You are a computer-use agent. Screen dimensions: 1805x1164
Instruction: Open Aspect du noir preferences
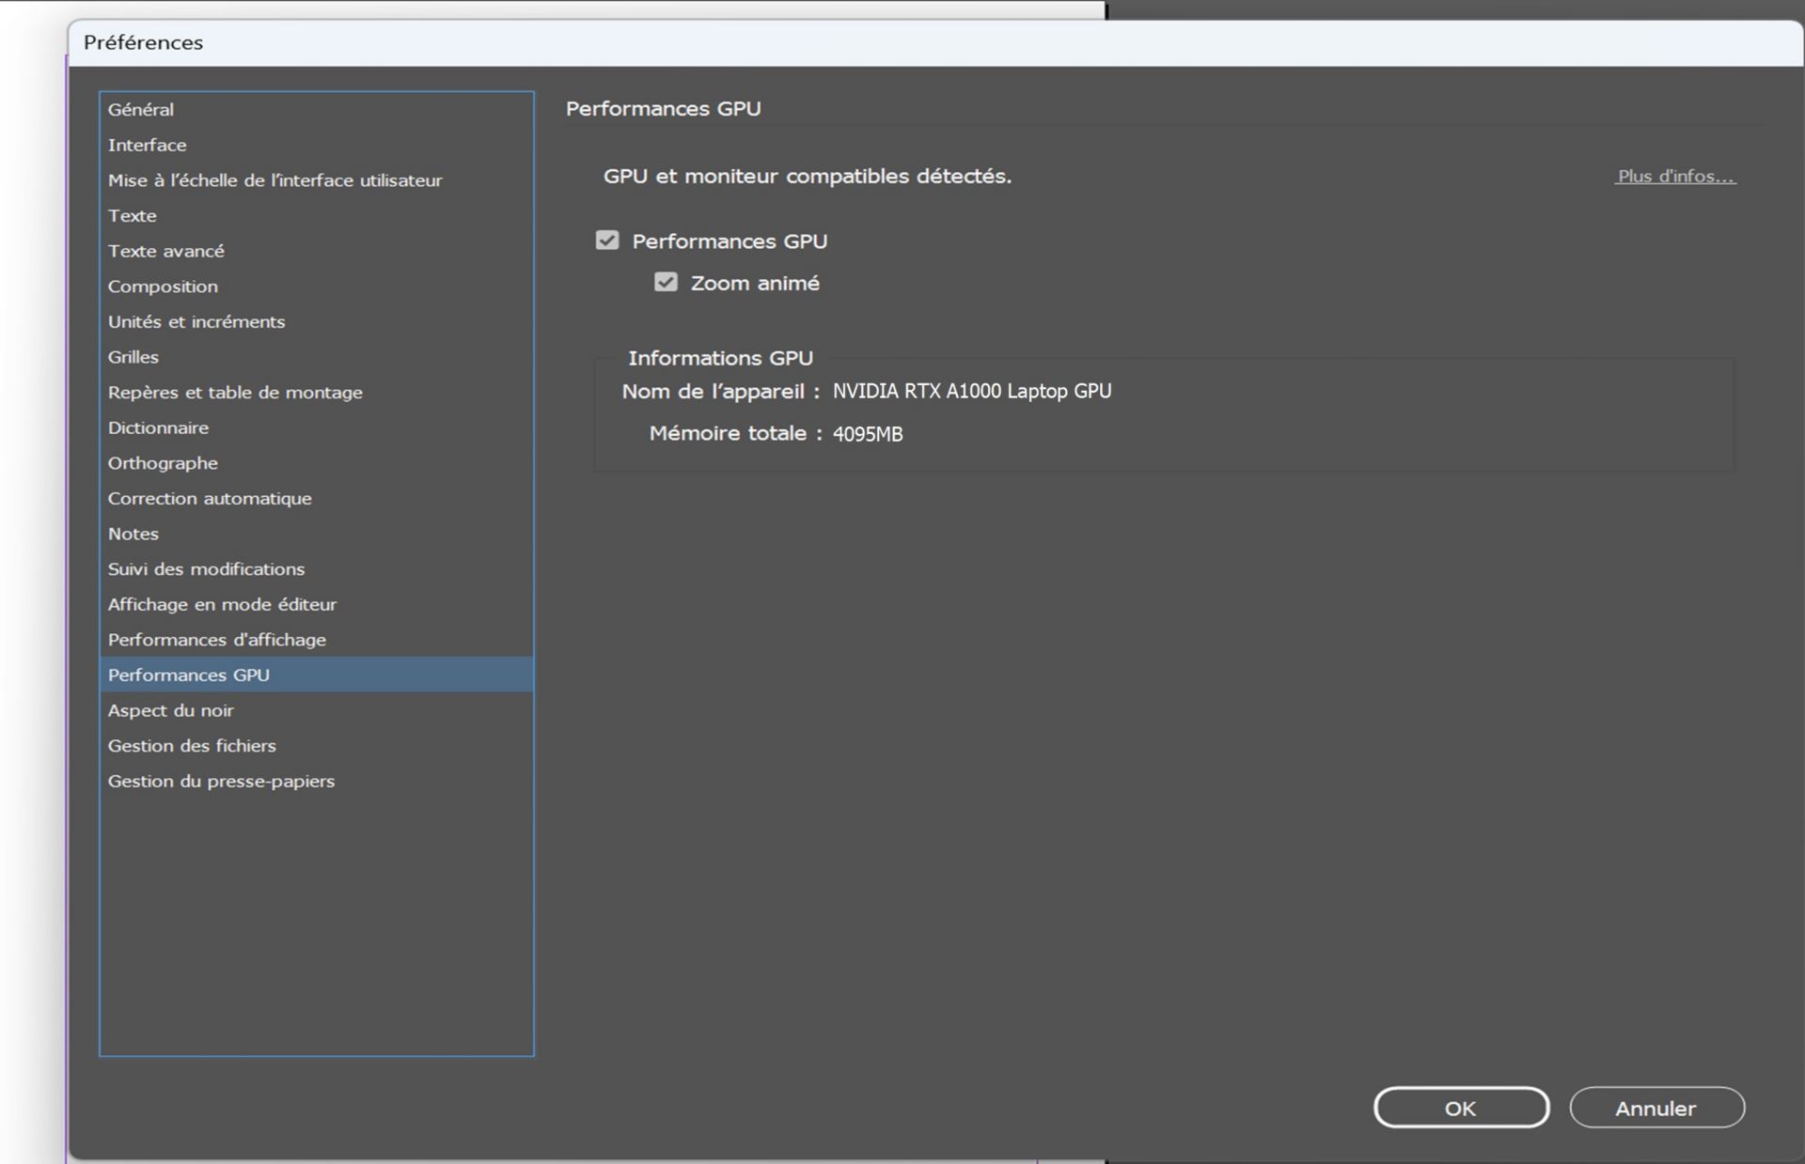point(171,710)
